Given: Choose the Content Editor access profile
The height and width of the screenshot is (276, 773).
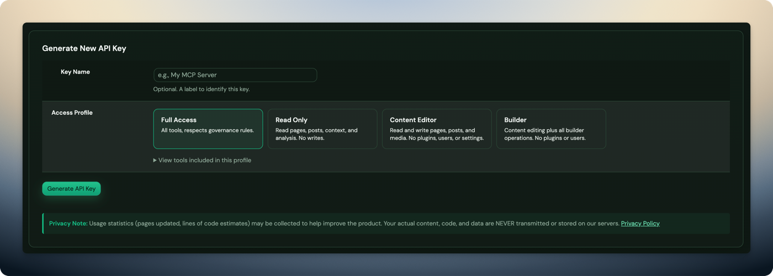Looking at the screenshot, I should (x=437, y=129).
